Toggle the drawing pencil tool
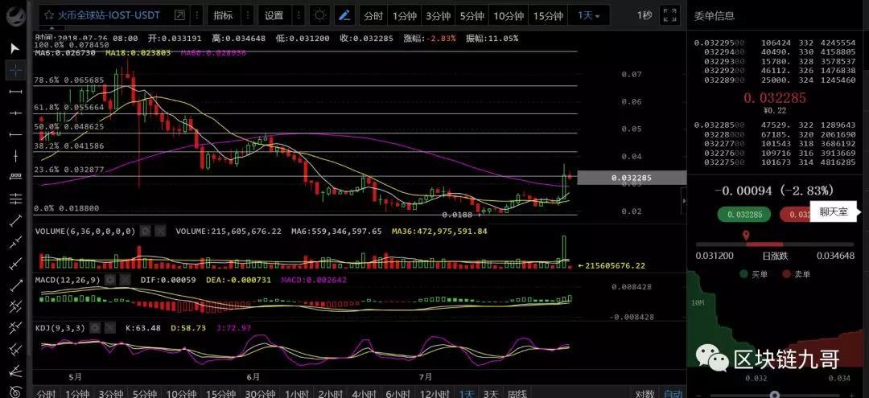The width and height of the screenshot is (869, 398). coord(344,15)
